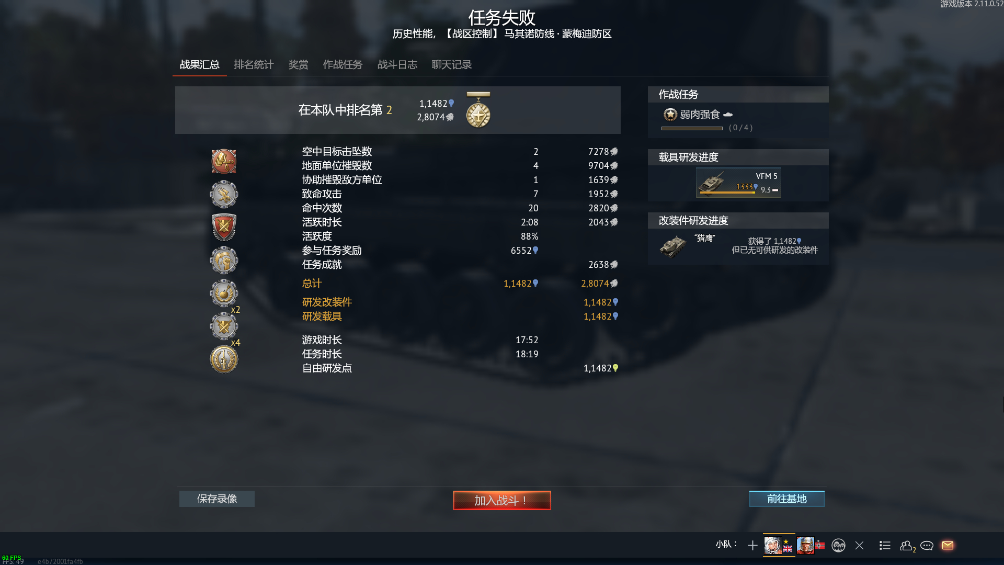Click the gold medal beside team rank
This screenshot has height=565, width=1004.
coord(478,110)
